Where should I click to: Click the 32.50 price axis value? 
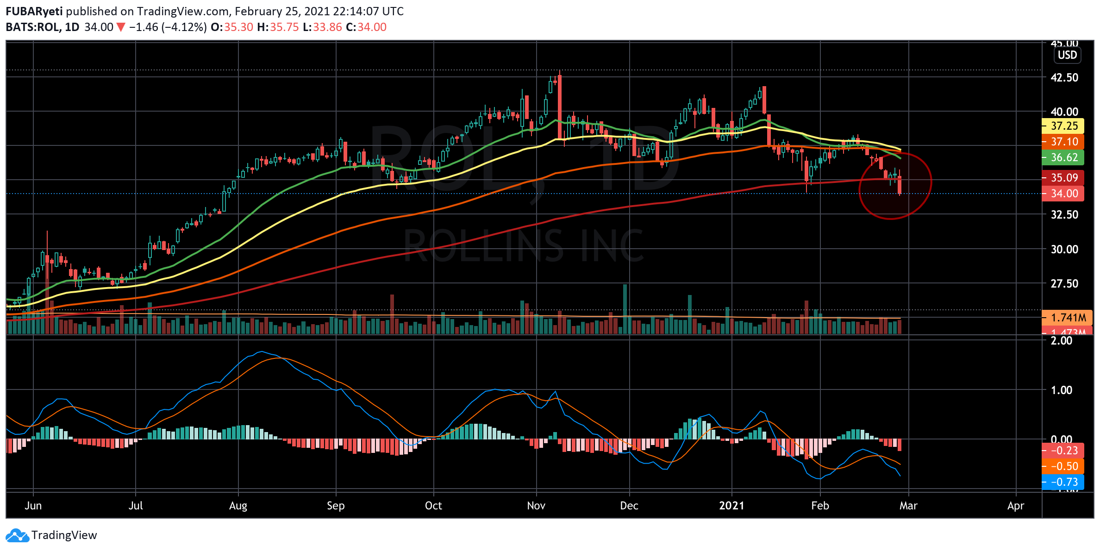[x=1064, y=214]
